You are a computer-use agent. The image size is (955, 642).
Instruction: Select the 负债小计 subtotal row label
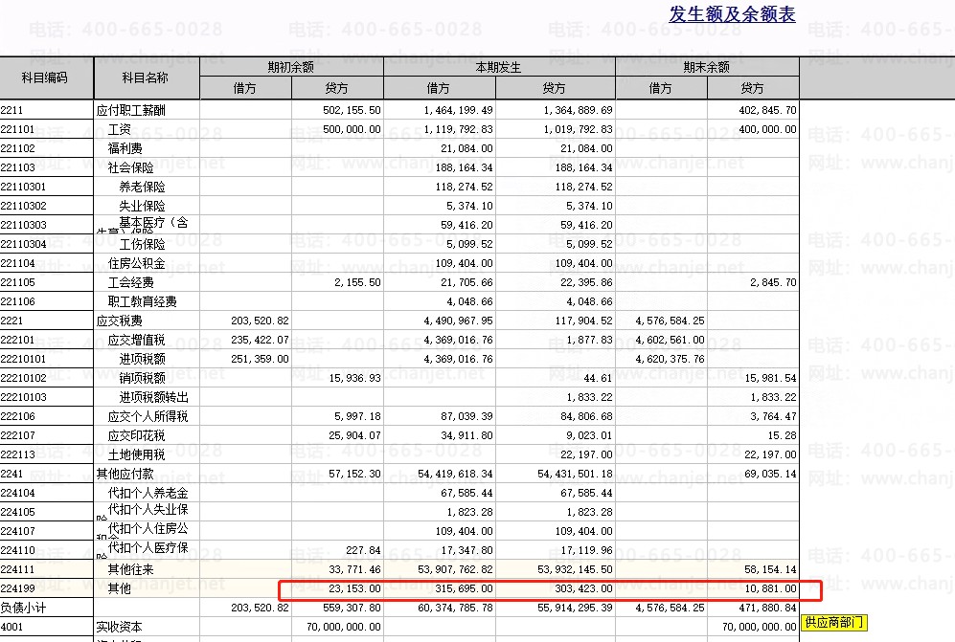[23, 608]
